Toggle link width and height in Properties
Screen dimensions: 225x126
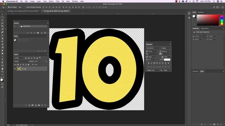204,36
